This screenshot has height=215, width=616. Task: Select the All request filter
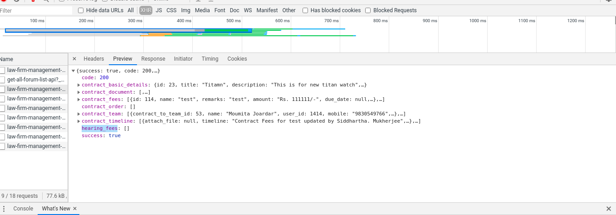(131, 10)
